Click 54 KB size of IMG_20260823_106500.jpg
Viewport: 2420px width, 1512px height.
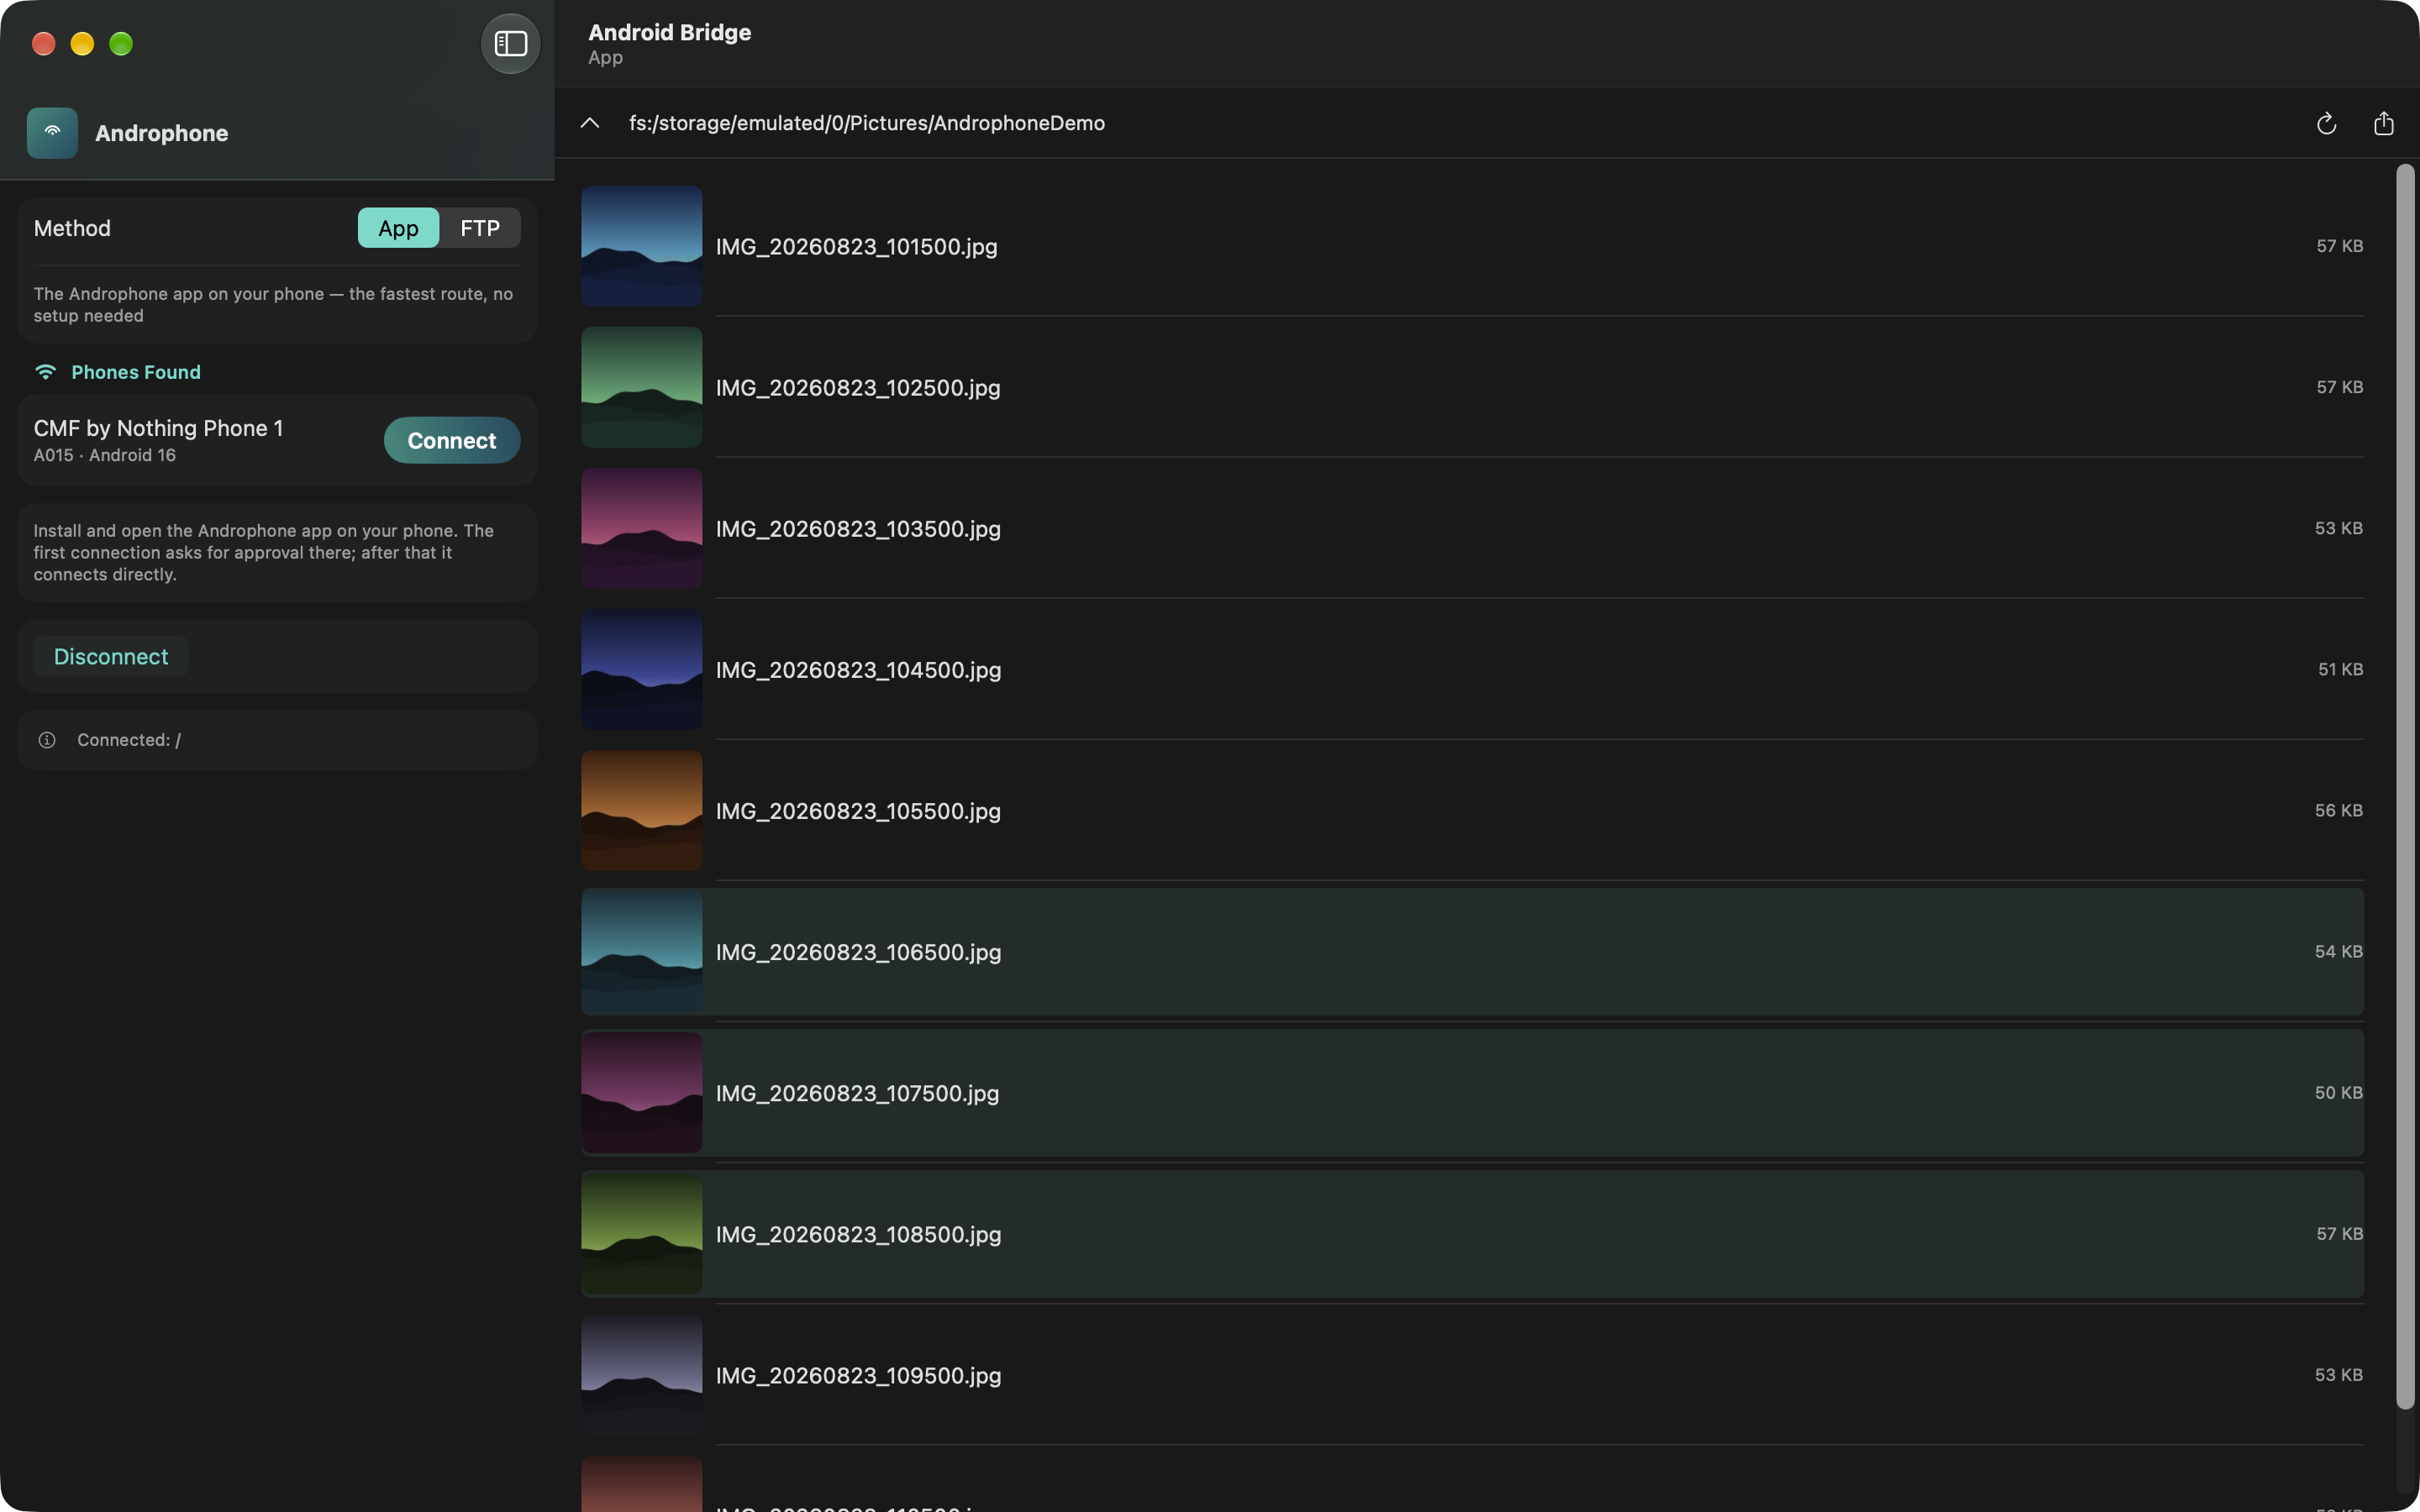click(x=2338, y=951)
